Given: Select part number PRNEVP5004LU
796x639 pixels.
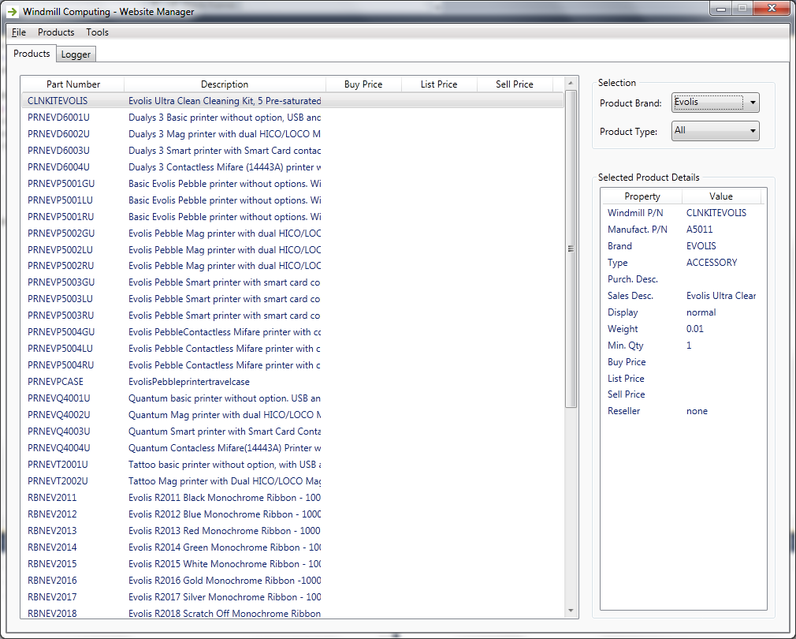Looking at the screenshot, I should 60,349.
